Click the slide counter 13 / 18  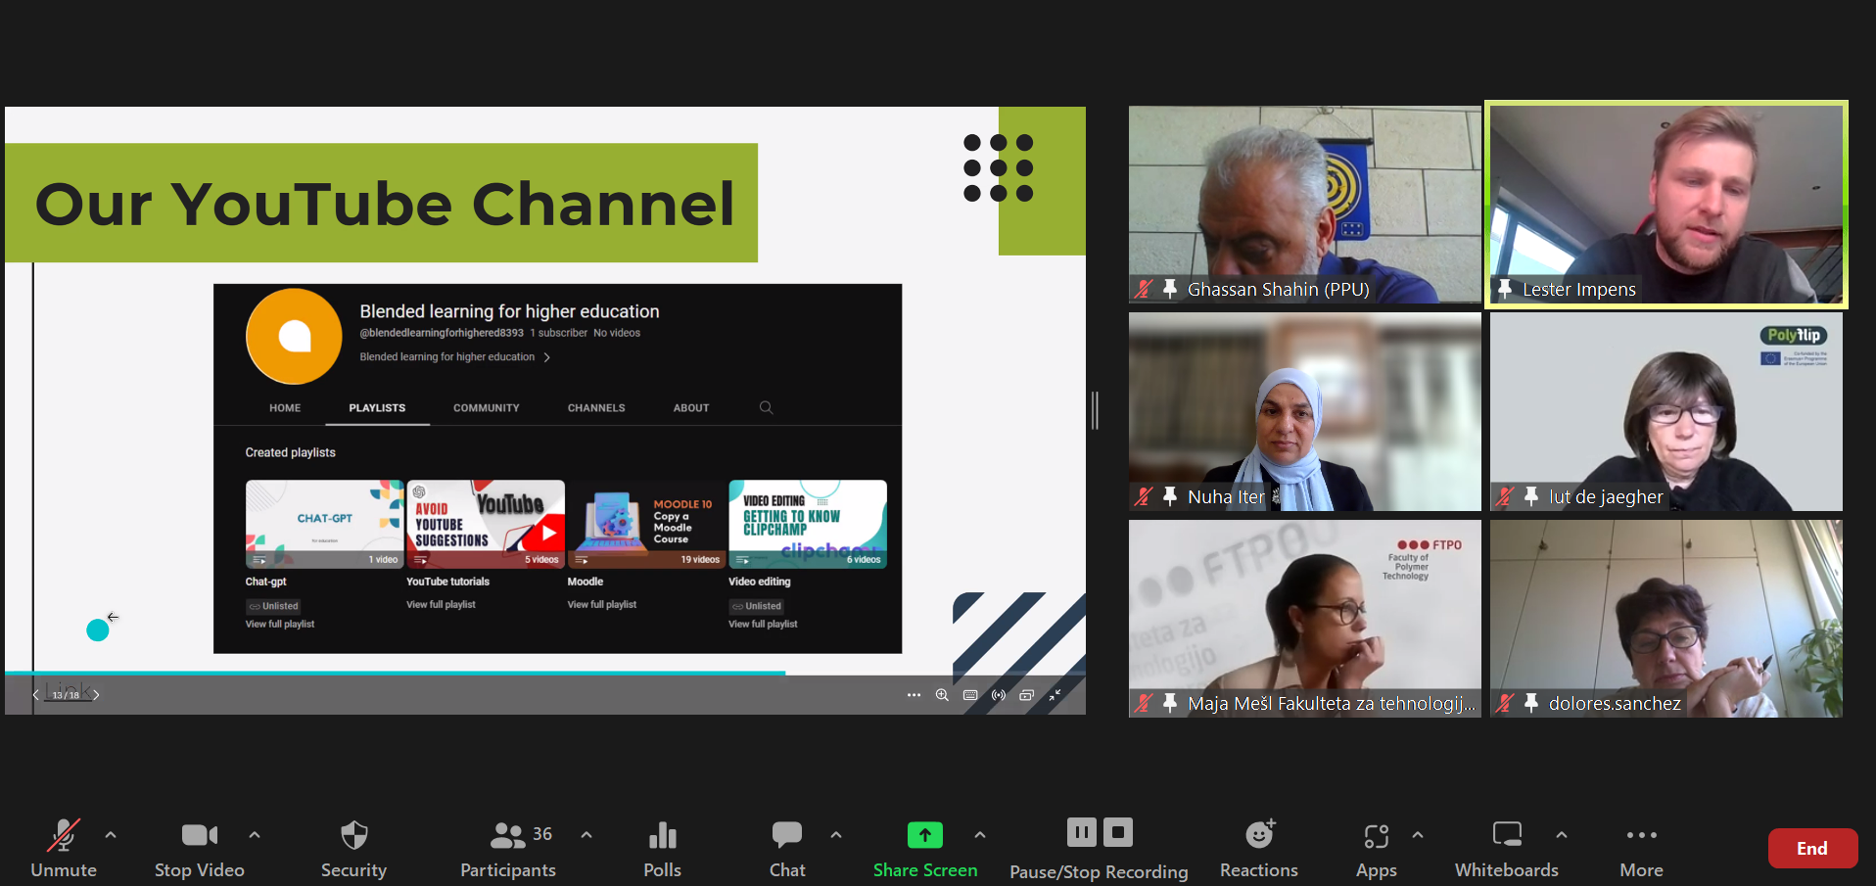click(66, 695)
